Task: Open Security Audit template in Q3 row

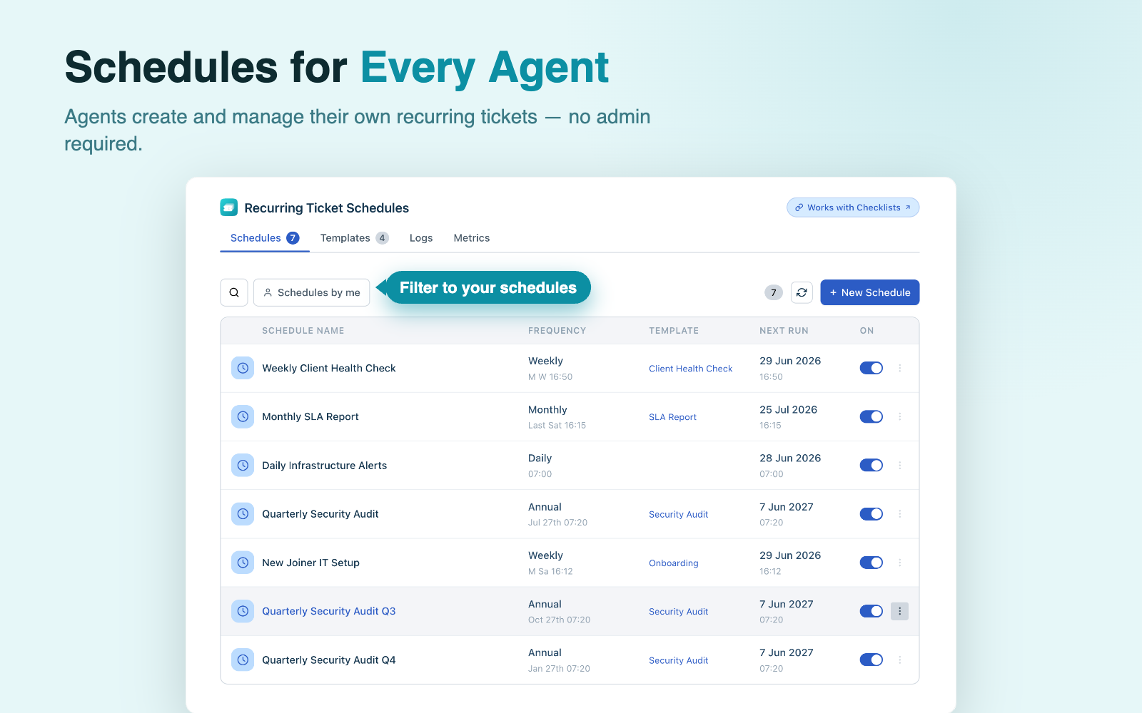Action: pos(678,612)
